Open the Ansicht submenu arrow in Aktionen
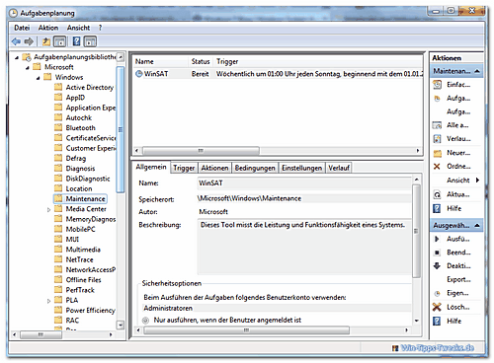The height and width of the screenshot is (363, 494). point(477,181)
